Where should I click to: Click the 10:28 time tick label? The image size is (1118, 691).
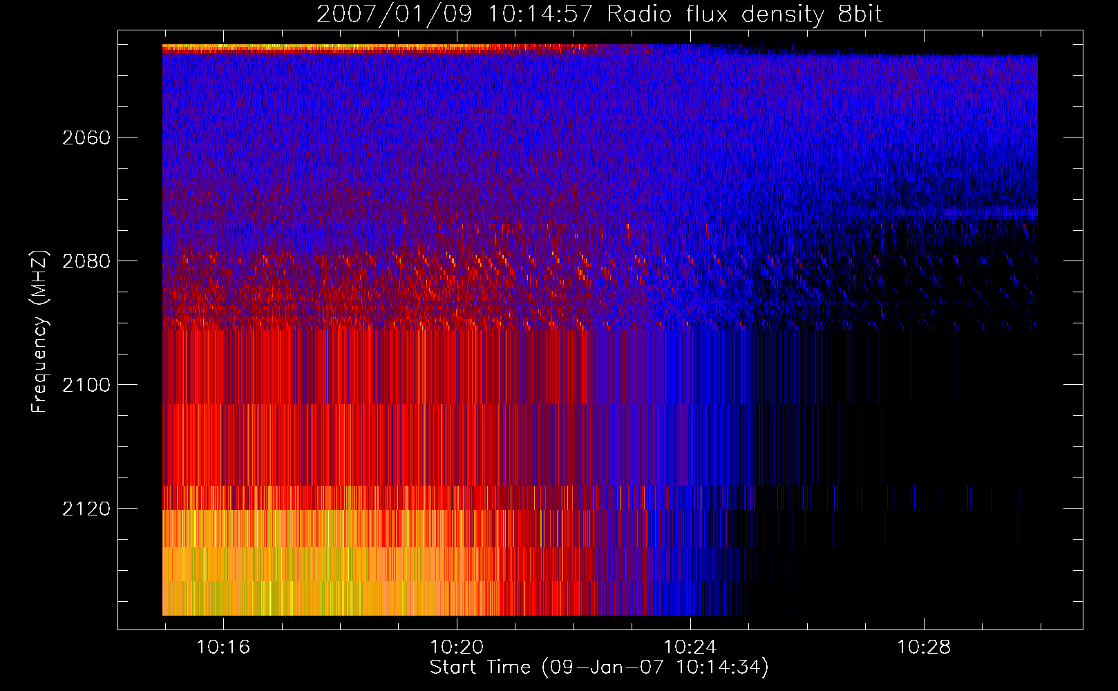tap(924, 647)
